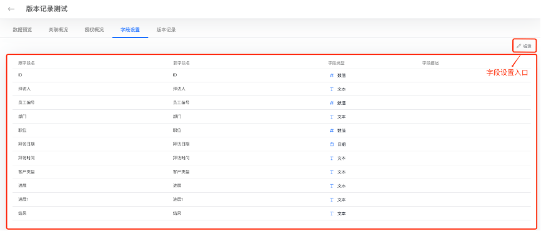The width and height of the screenshot is (541, 231).
Task: Click the date type icon in 拜访日期 row
Action: coord(332,144)
